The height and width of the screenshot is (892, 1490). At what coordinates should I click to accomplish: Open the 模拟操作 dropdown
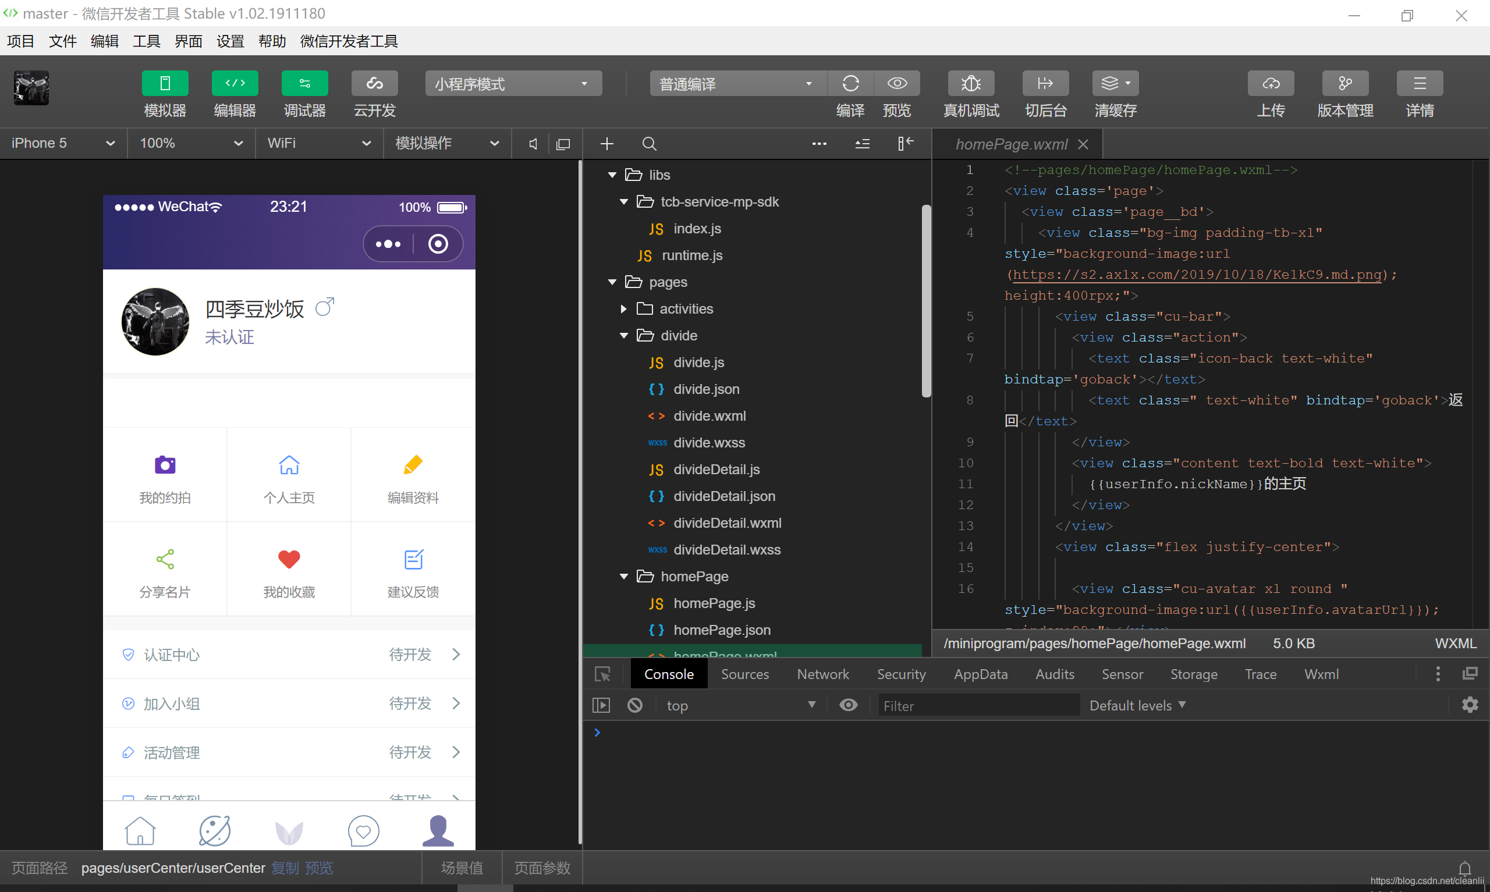[x=447, y=143]
